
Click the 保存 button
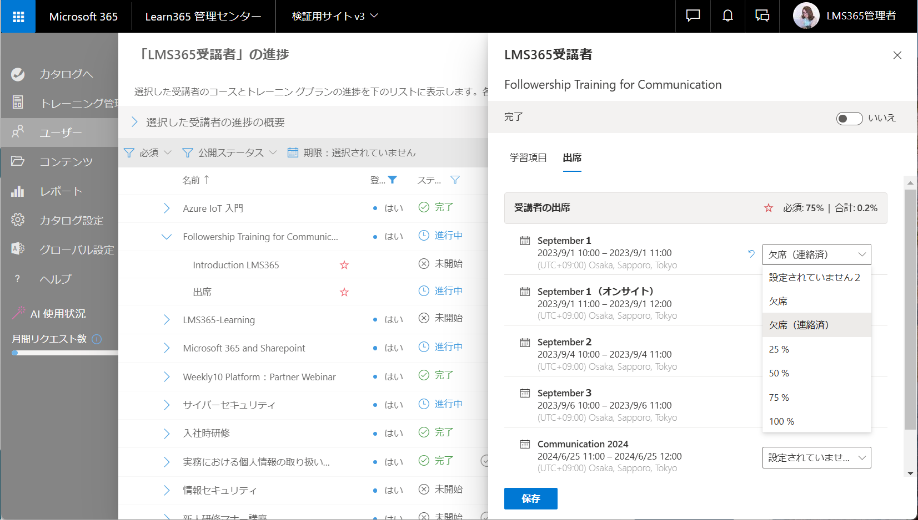pyautogui.click(x=530, y=498)
